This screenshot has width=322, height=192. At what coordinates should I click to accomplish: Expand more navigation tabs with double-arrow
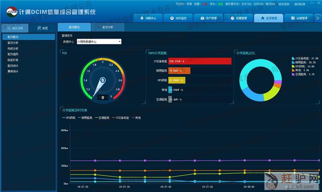(317, 18)
